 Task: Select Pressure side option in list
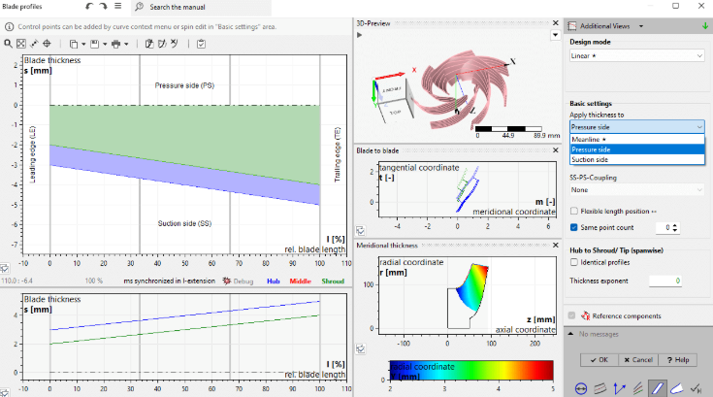coord(637,149)
